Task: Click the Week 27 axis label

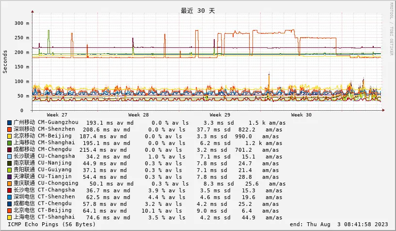Action: (x=57, y=115)
